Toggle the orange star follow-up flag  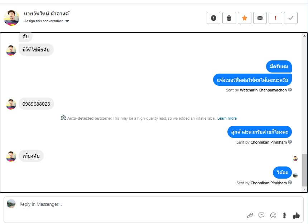point(245,18)
